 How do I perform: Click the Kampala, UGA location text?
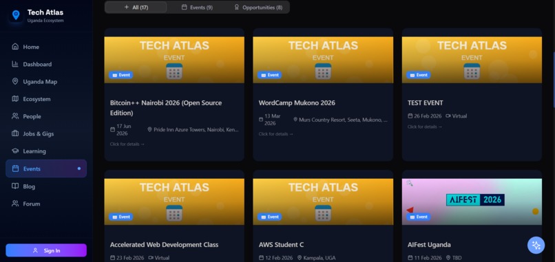320,258
